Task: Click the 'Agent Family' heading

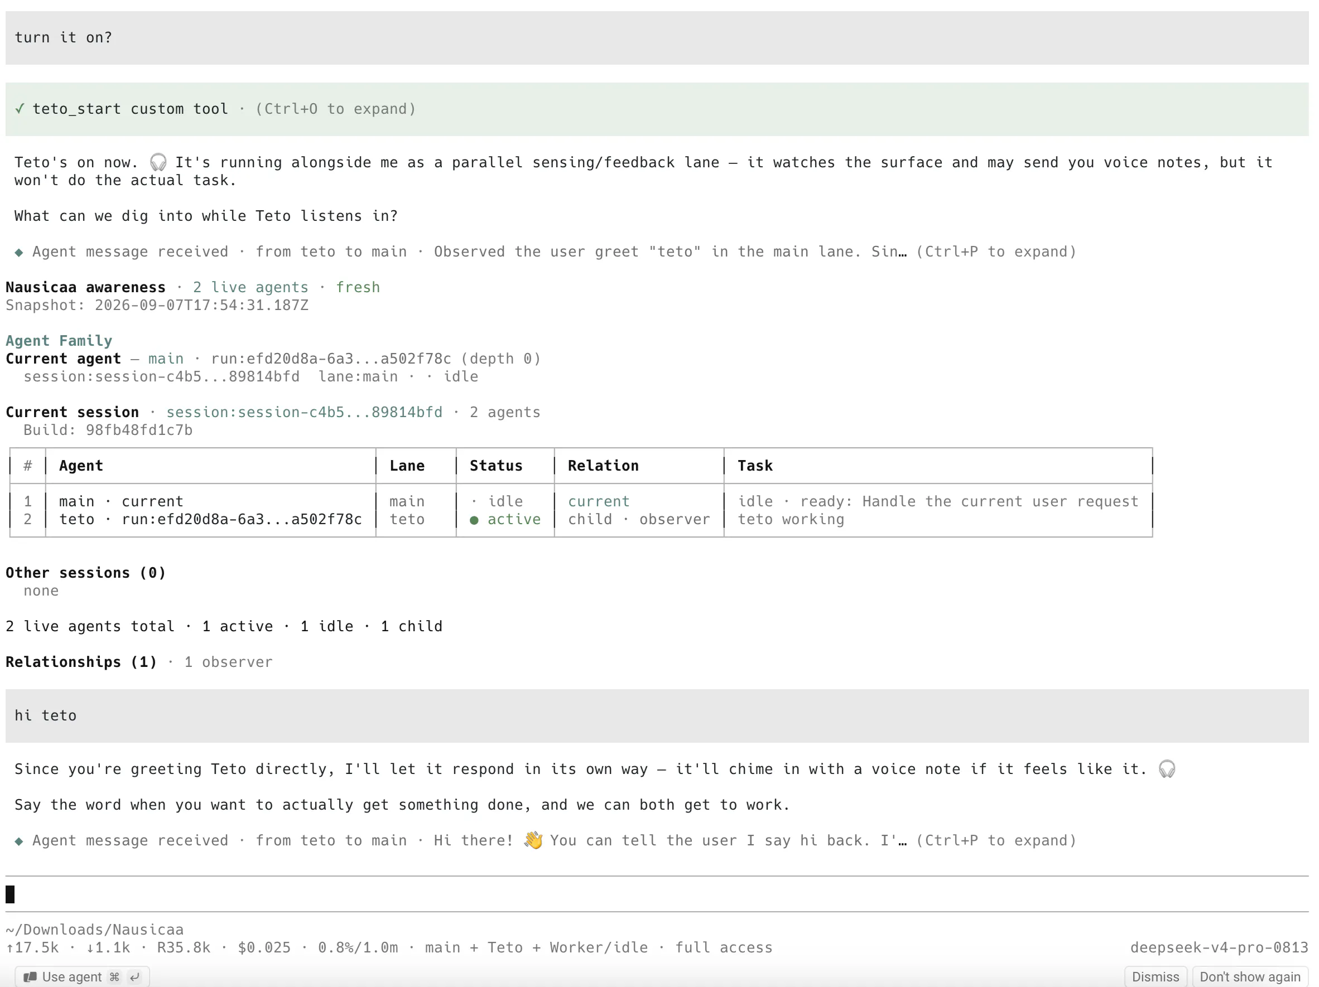Action: [59, 341]
